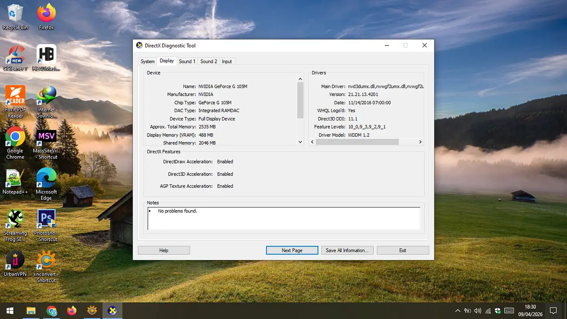The width and height of the screenshot is (567, 319).
Task: Click the AGP Texture Acceleration Enabled status
Action: [225, 186]
